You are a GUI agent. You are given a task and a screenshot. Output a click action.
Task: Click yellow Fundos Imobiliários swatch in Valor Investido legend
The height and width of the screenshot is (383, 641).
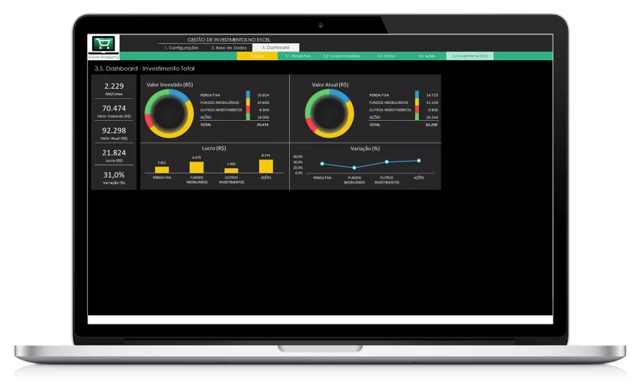248,102
